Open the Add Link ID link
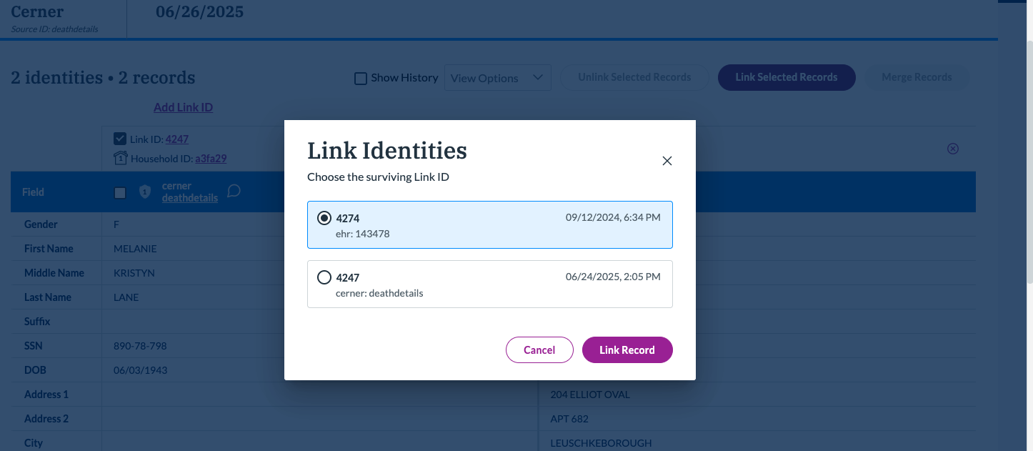 coord(183,107)
